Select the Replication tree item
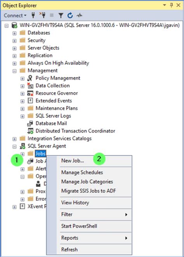This screenshot has height=257, width=184. [40, 55]
